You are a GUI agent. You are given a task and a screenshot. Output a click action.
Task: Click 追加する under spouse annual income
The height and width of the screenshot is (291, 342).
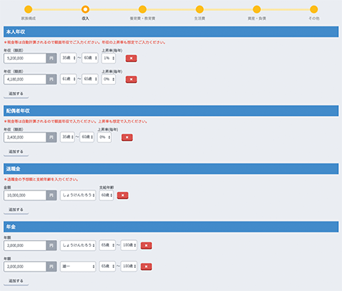(x=16, y=152)
